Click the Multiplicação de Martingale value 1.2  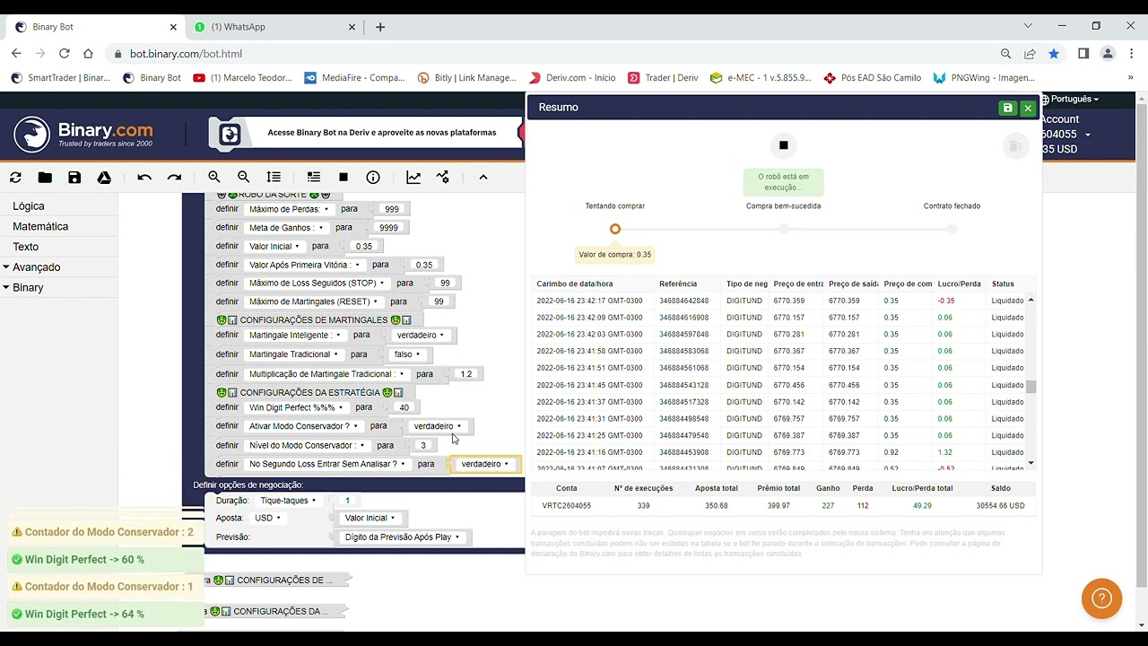[x=465, y=374]
